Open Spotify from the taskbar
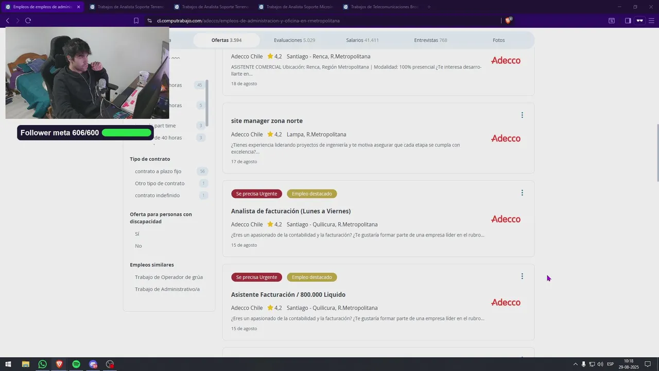 coord(76,364)
